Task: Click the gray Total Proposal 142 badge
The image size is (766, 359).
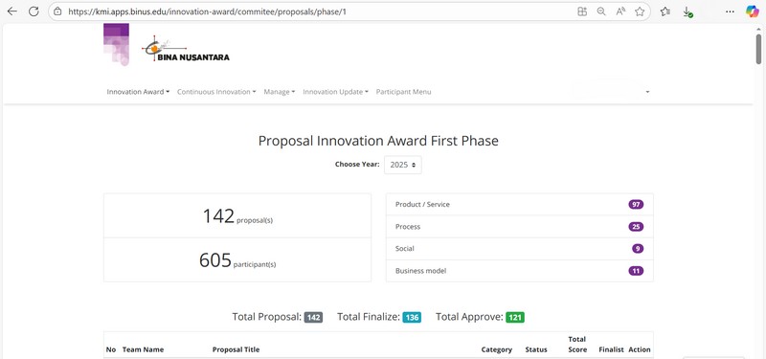Action: [313, 318]
